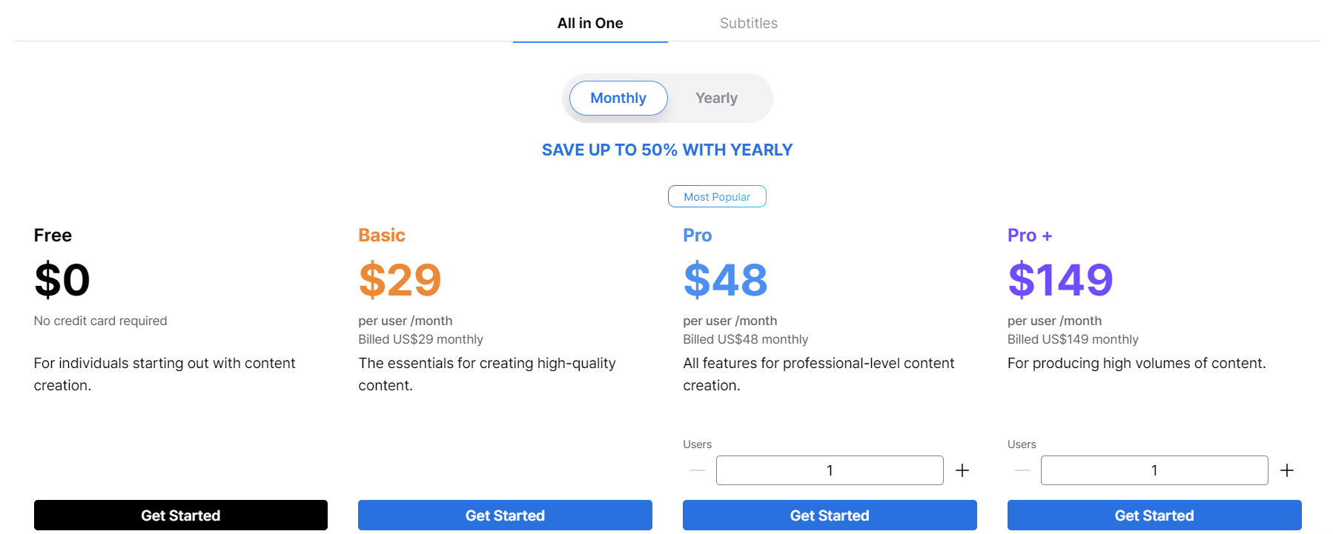
Task: Increase the Pro + plan user count
Action: (x=1287, y=470)
